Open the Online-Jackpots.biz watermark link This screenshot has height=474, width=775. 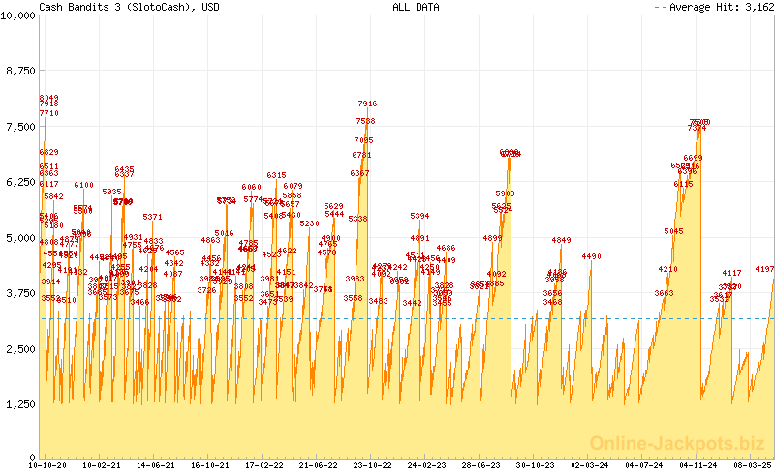point(679,443)
